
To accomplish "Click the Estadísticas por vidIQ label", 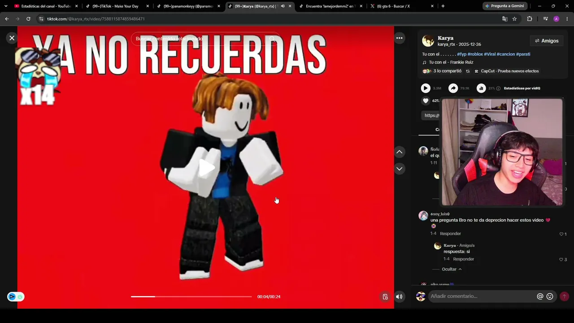I will 522,88.
